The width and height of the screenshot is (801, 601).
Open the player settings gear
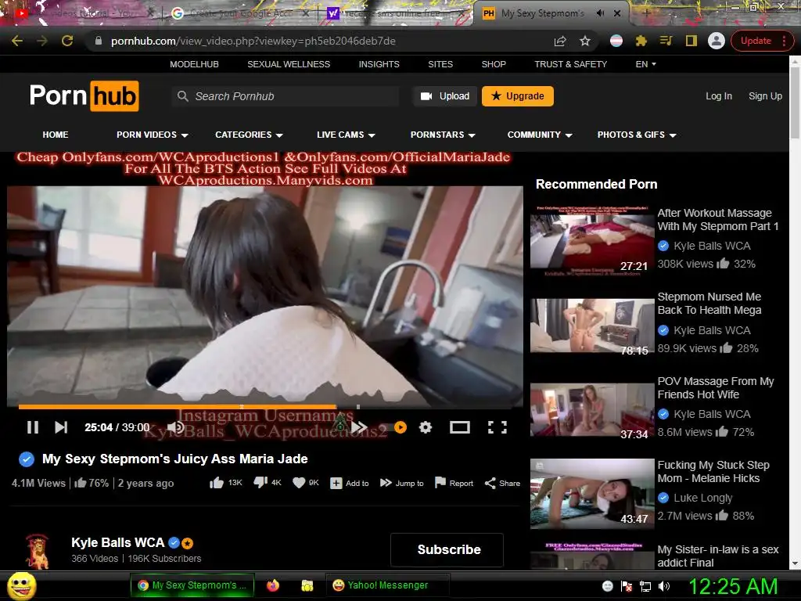[426, 427]
